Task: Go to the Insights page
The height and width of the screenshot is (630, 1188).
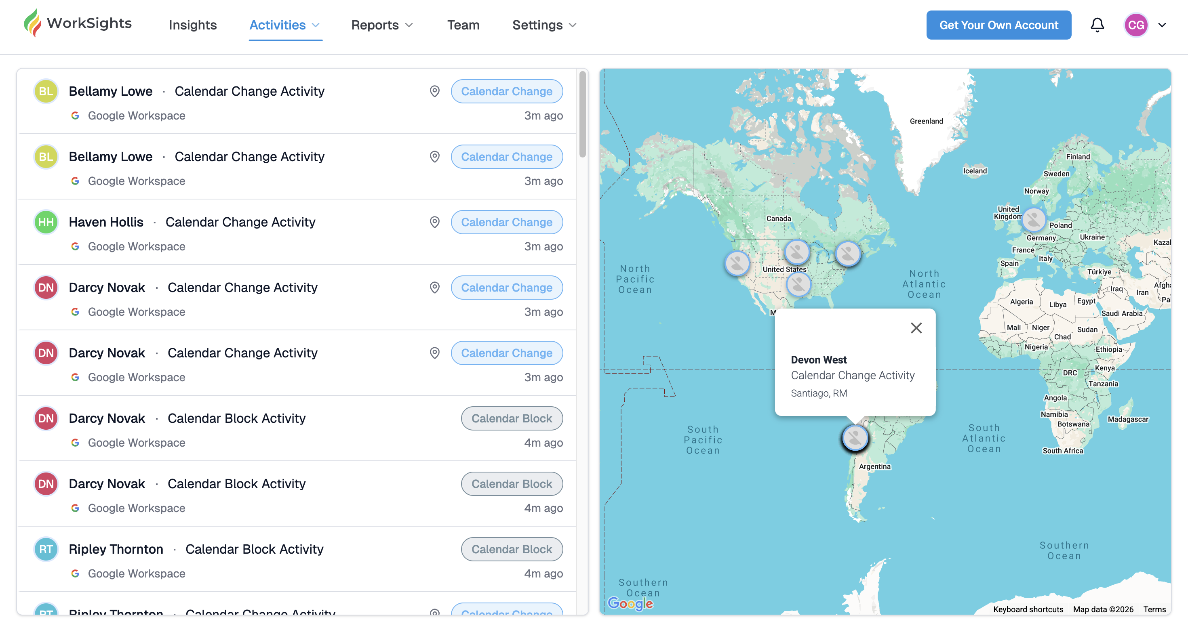Action: [x=192, y=25]
